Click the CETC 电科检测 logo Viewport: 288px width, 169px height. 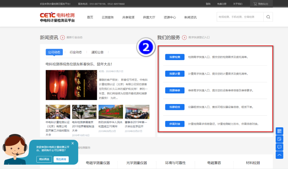pos(57,17)
